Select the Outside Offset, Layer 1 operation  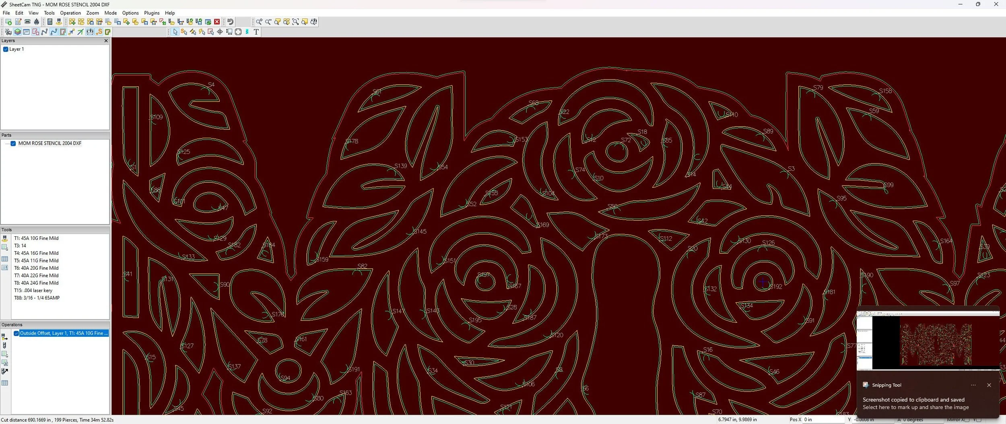click(x=64, y=333)
